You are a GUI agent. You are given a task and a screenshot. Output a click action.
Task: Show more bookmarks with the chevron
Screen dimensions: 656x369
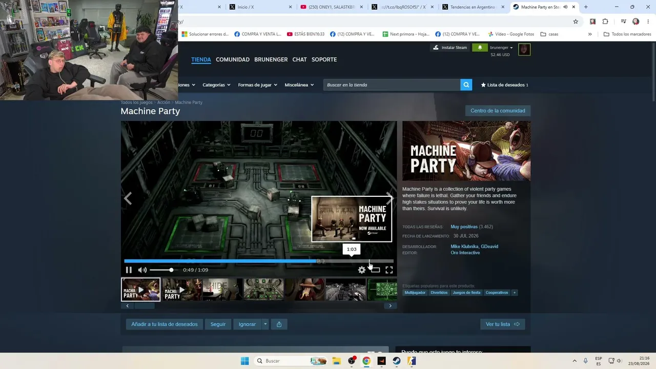pos(590,34)
